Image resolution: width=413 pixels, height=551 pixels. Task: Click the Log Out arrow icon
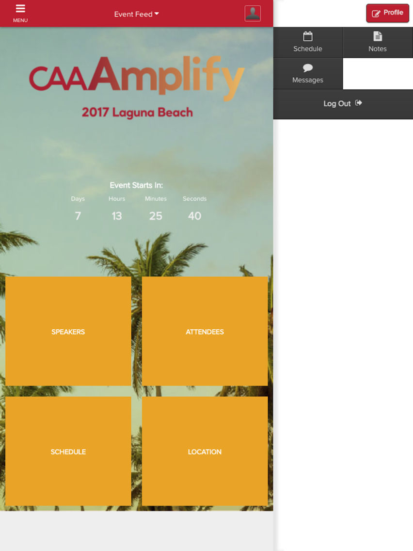tap(359, 103)
